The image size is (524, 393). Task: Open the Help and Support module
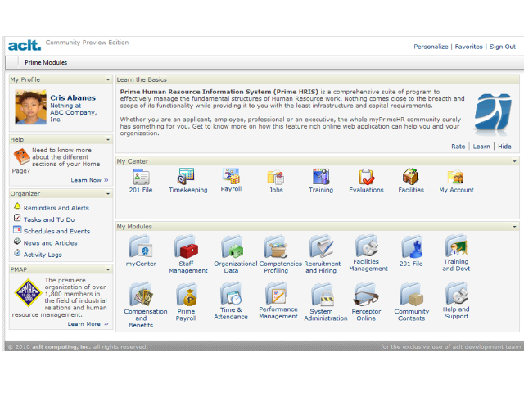(x=457, y=293)
